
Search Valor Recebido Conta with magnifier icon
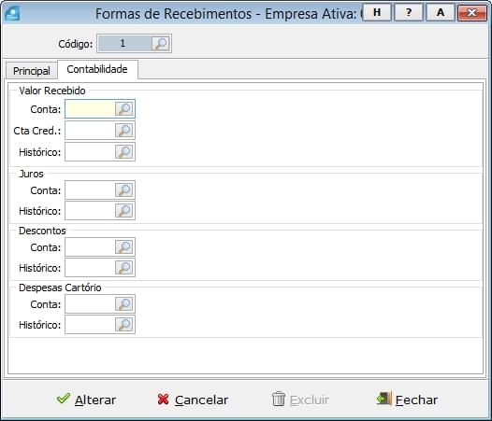pos(124,109)
